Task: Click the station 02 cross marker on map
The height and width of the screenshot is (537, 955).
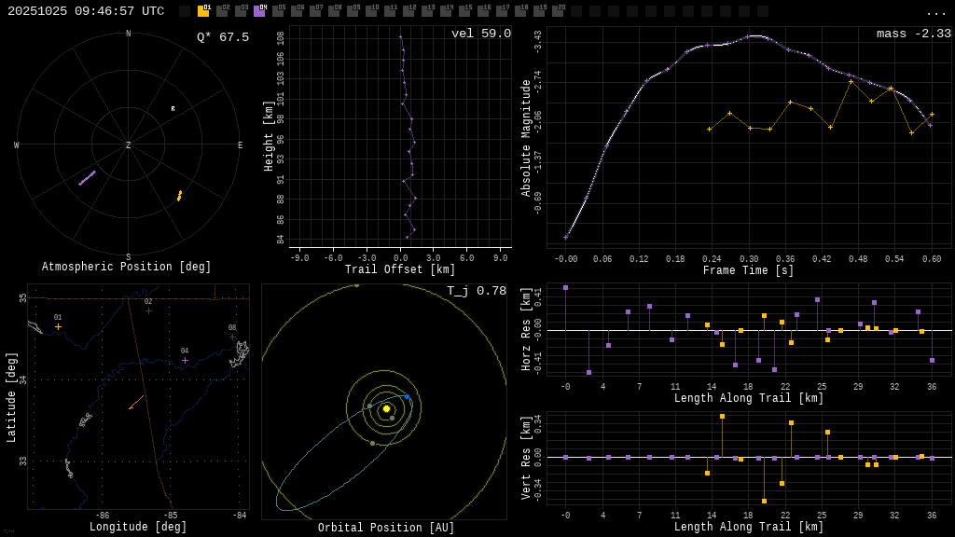Action: 148,310
